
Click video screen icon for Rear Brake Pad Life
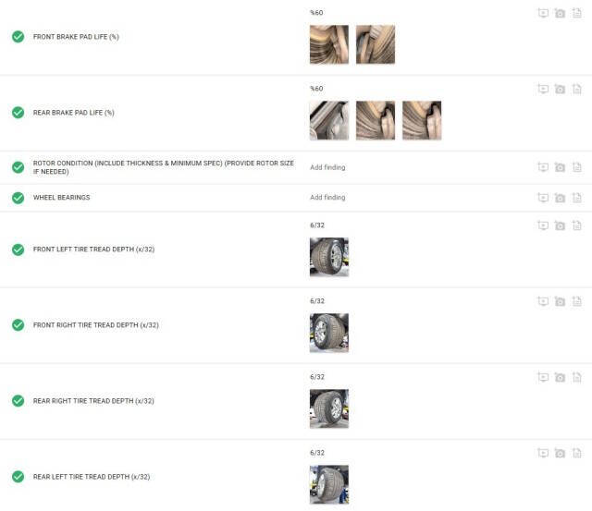[x=543, y=90]
